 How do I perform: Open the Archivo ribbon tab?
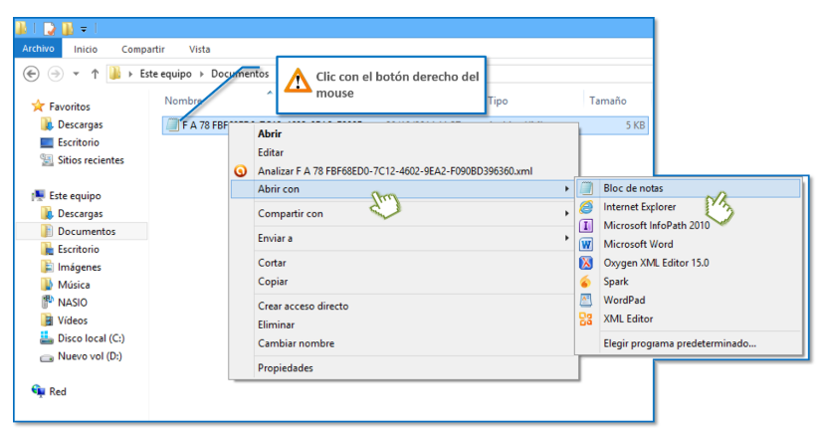[38, 49]
